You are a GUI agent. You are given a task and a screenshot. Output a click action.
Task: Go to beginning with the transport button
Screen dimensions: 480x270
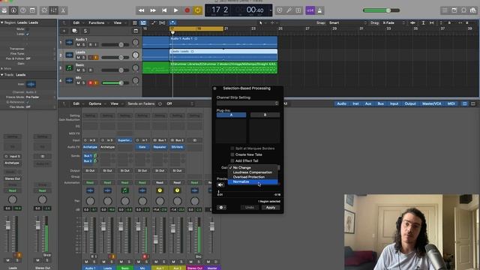[164, 10]
